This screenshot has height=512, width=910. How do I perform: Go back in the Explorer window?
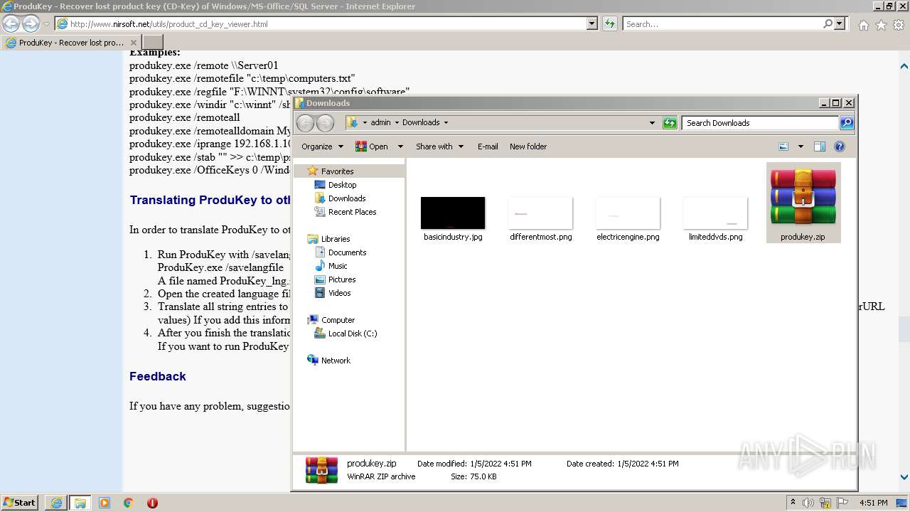point(305,123)
